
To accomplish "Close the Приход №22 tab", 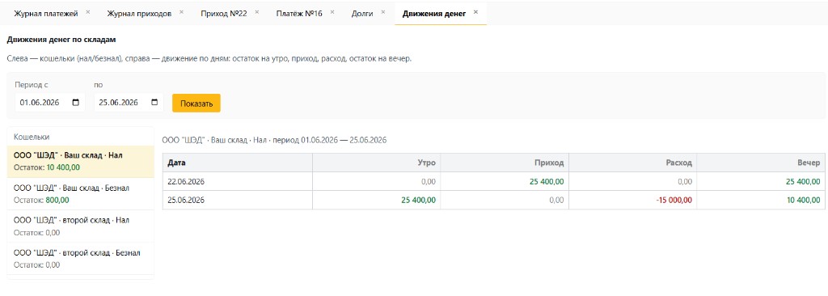I will tap(256, 12).
